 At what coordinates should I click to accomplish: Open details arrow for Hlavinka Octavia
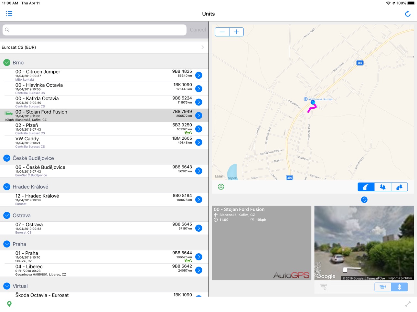(199, 89)
